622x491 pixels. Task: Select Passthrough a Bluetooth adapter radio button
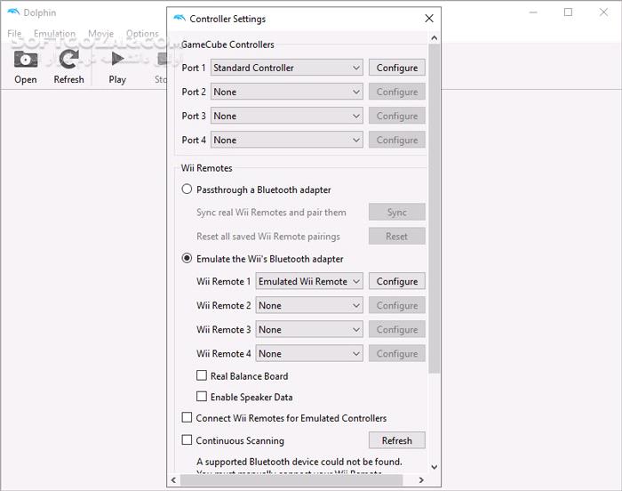[x=187, y=189]
